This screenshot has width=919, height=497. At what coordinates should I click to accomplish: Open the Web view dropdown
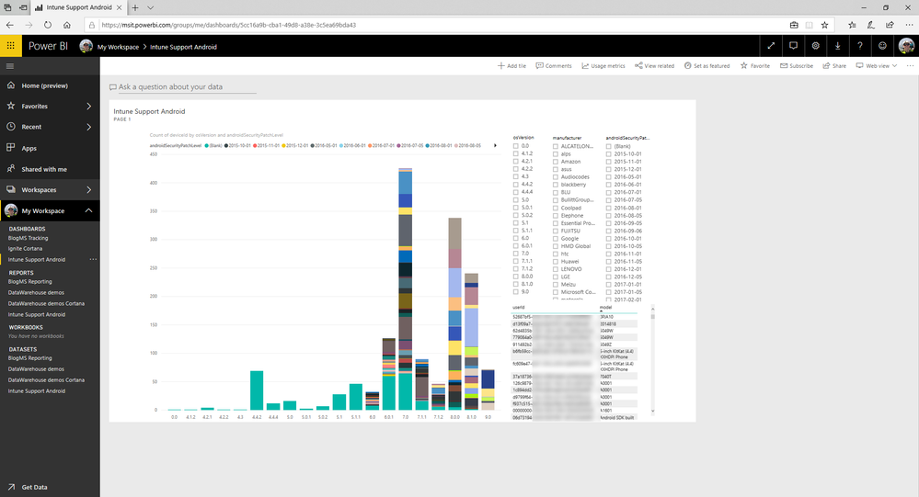(x=876, y=65)
